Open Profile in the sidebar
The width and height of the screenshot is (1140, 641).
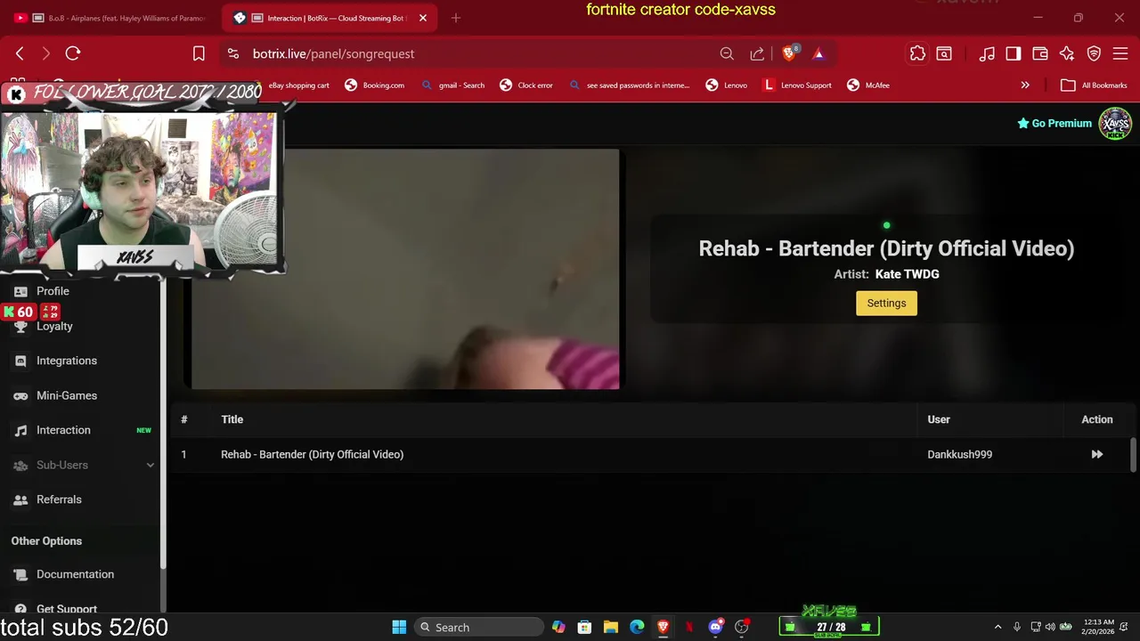click(x=53, y=291)
